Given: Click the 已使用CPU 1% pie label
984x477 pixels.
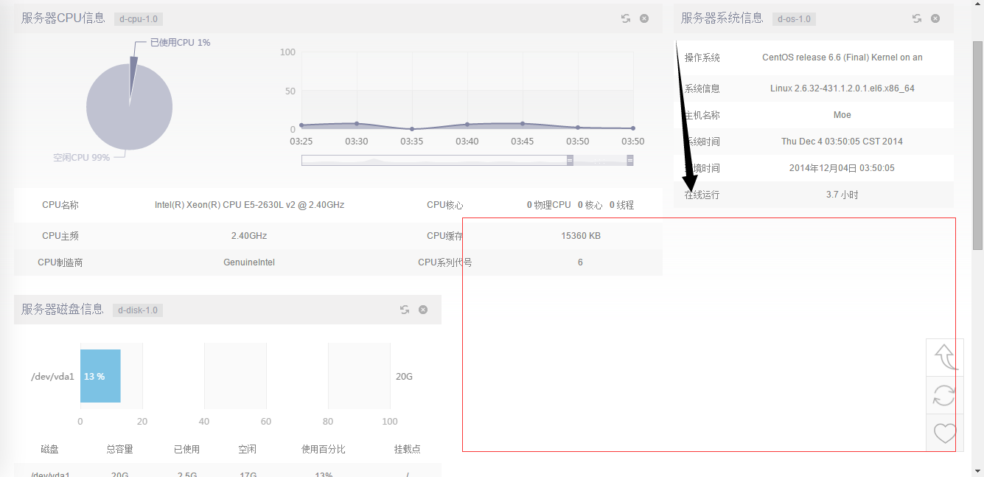Looking at the screenshot, I should click(x=180, y=43).
